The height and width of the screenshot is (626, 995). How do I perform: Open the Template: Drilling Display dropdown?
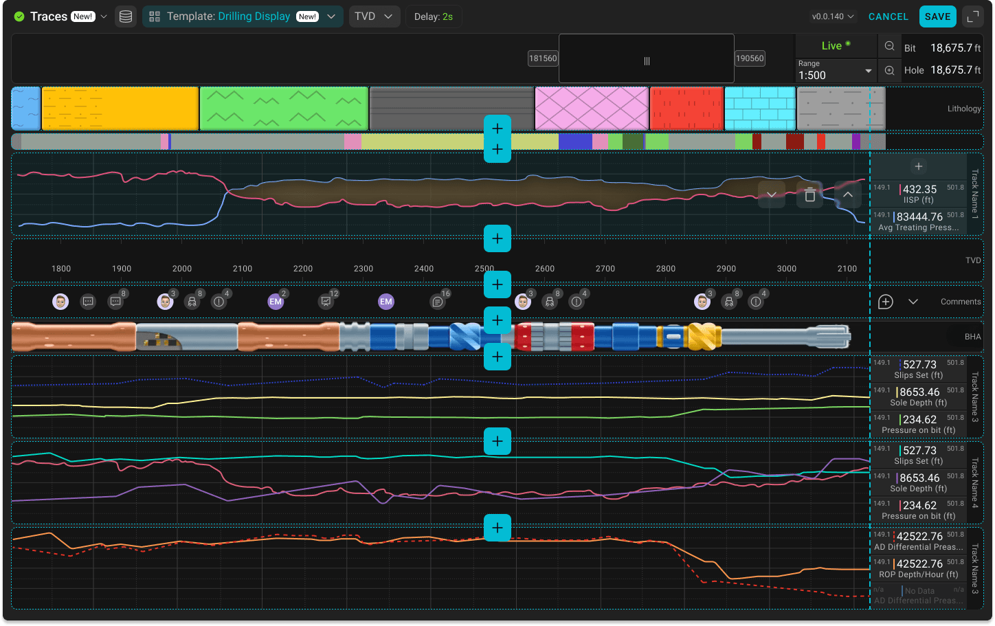(x=243, y=16)
